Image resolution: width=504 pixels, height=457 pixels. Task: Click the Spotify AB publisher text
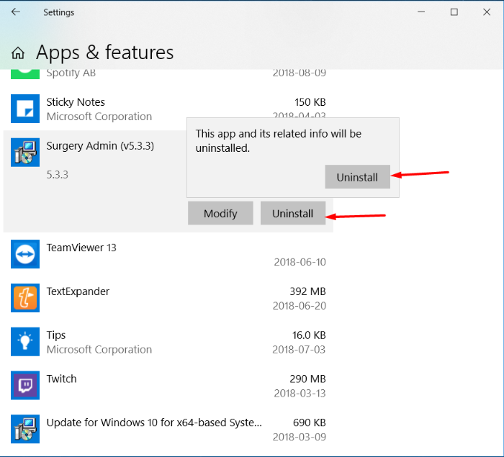[71, 73]
